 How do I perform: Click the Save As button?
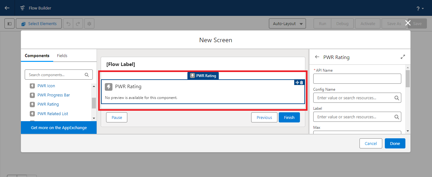[394, 23]
